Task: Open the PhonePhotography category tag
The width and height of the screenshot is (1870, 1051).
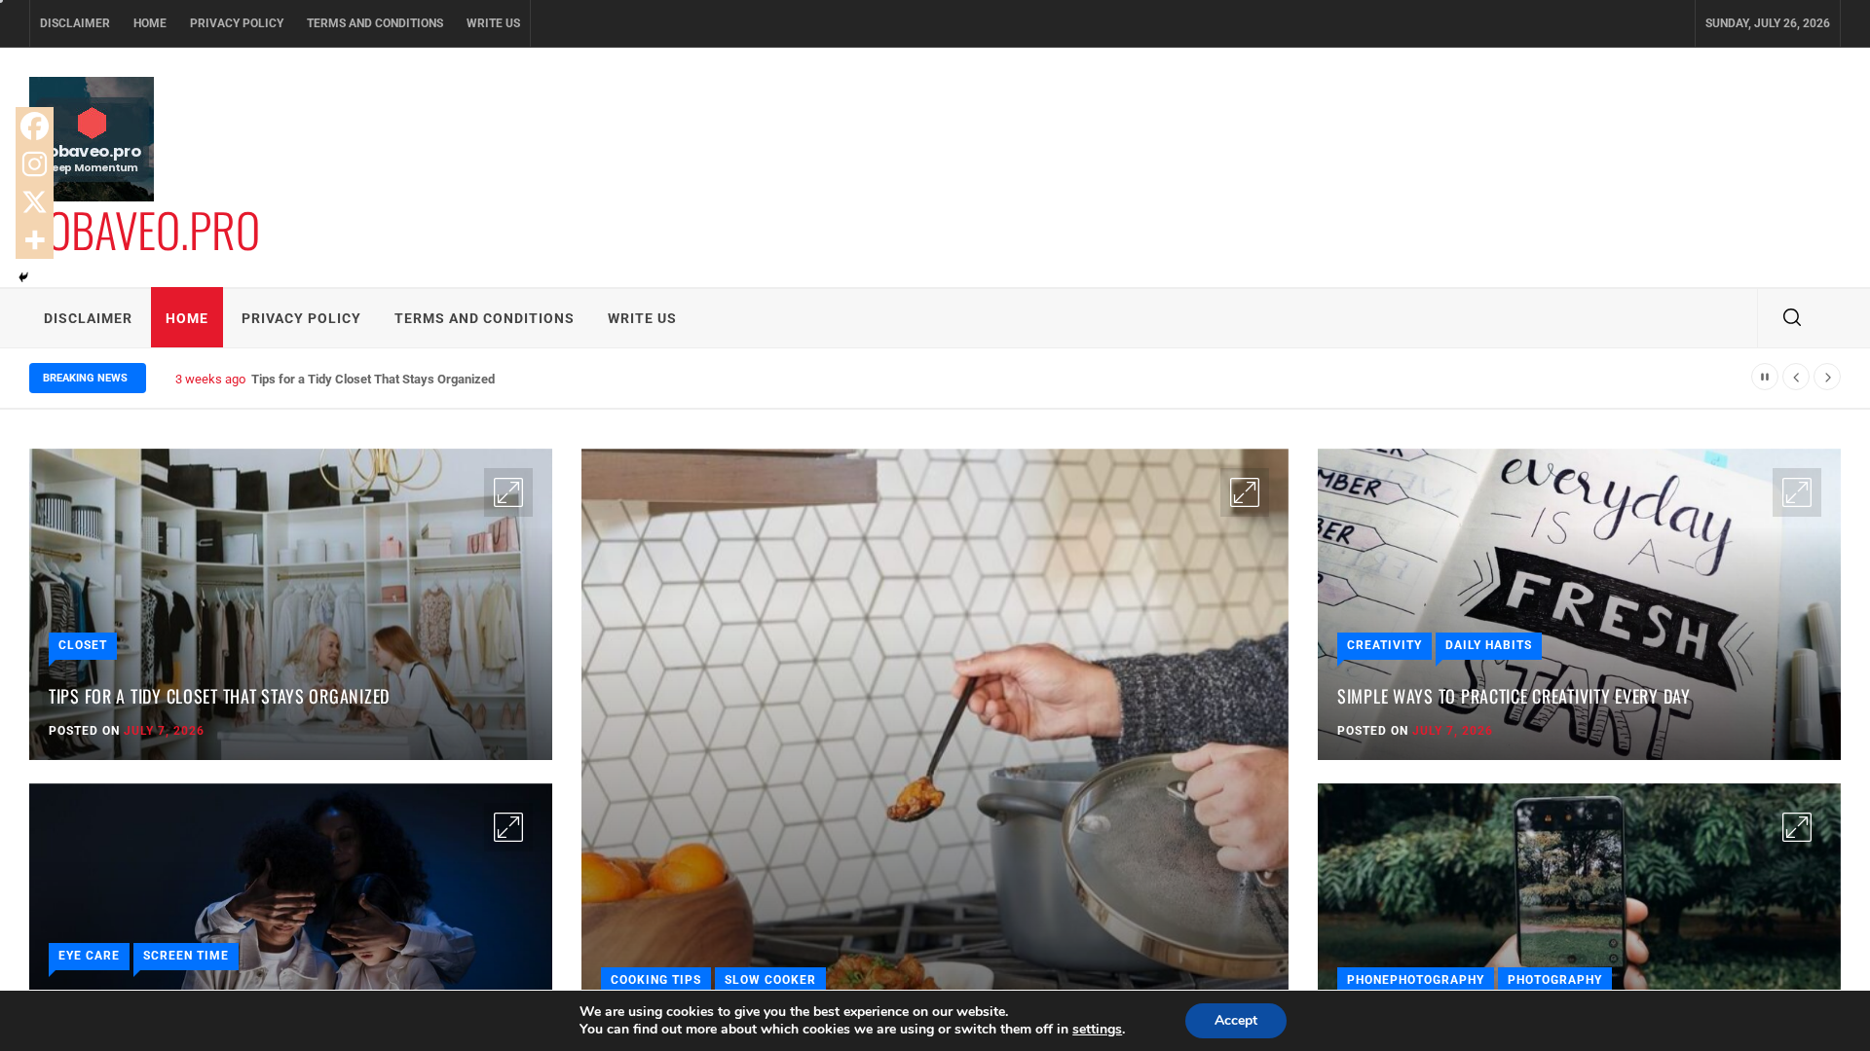Action: tap(1415, 979)
